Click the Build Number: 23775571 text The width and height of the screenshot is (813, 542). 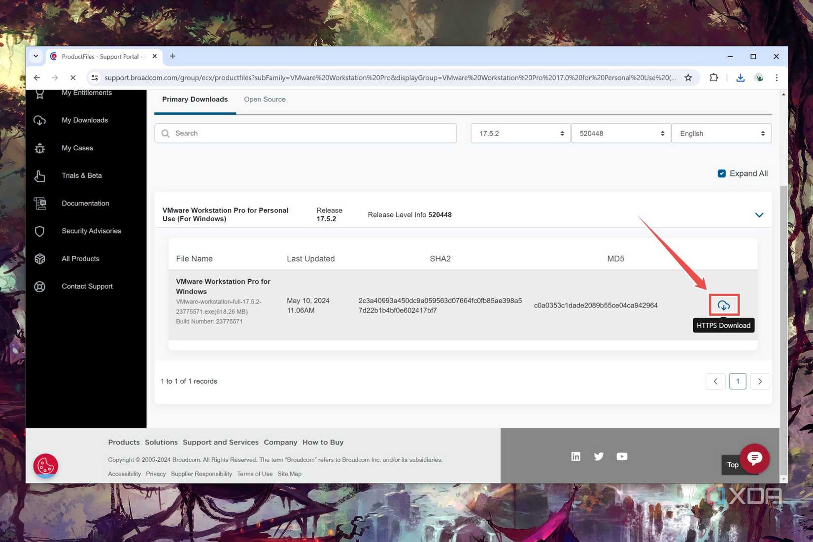(x=209, y=321)
